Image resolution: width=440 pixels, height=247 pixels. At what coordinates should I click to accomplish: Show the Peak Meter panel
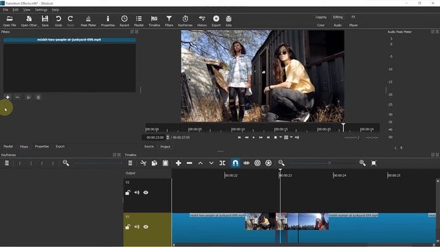(x=88, y=21)
